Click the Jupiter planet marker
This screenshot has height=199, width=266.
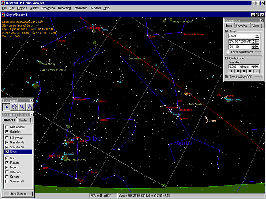pos(179,91)
